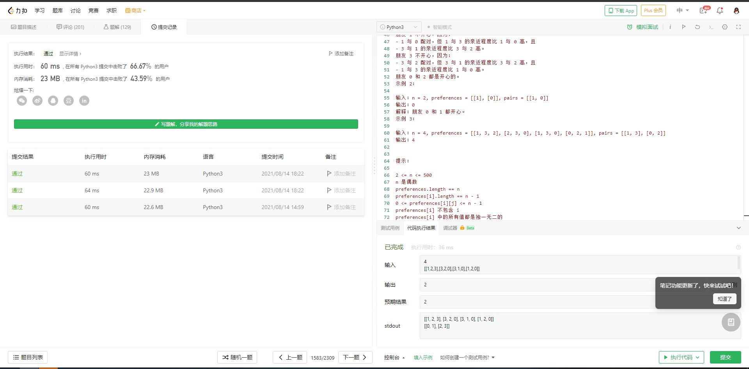
Task: Click help icon beside execution time
Action: [738, 247]
